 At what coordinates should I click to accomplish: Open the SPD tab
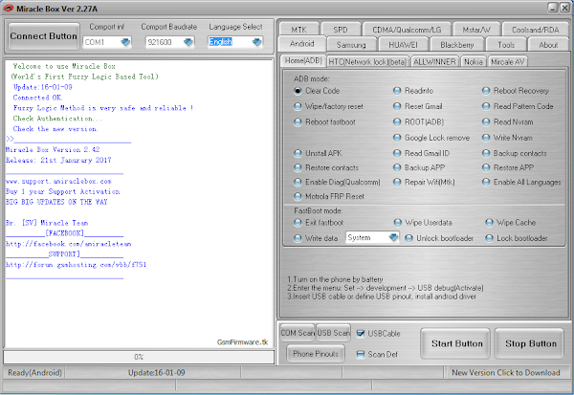tap(341, 30)
